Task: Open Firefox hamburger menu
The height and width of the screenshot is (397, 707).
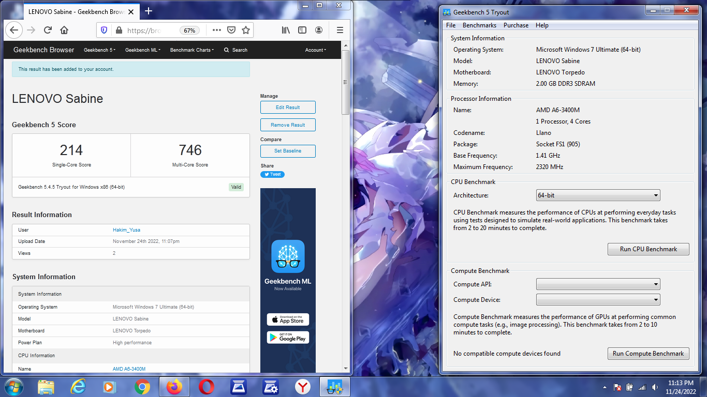Action: pyautogui.click(x=340, y=30)
